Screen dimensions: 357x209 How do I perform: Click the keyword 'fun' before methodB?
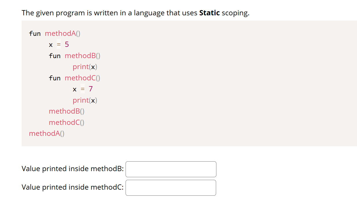tap(55, 56)
